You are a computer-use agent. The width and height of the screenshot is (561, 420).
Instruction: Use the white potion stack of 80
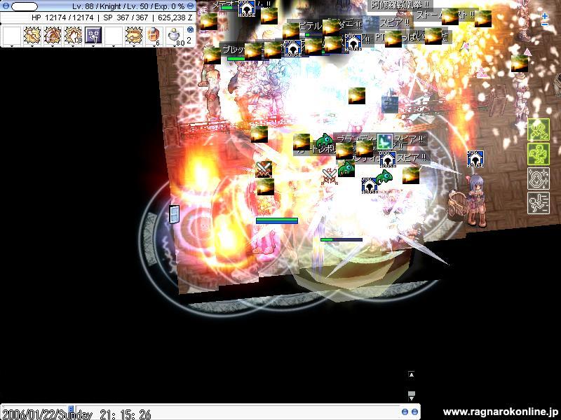coord(175,36)
